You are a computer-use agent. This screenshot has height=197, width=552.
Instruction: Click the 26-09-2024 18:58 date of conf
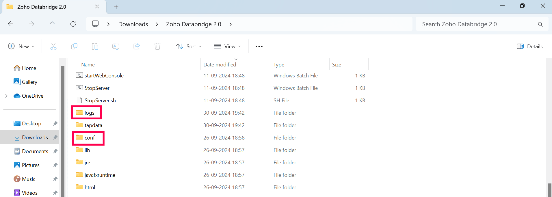224,137
